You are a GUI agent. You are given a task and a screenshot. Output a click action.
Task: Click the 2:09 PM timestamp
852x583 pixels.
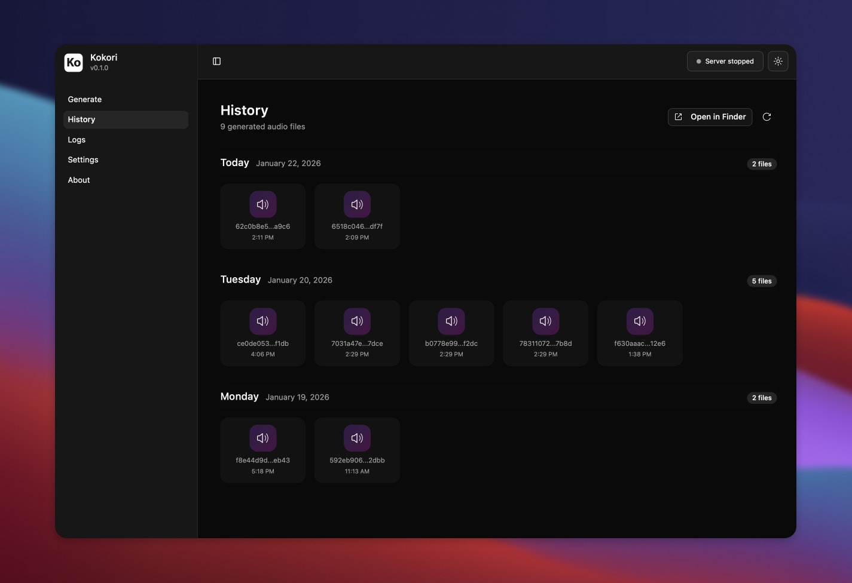[357, 238]
